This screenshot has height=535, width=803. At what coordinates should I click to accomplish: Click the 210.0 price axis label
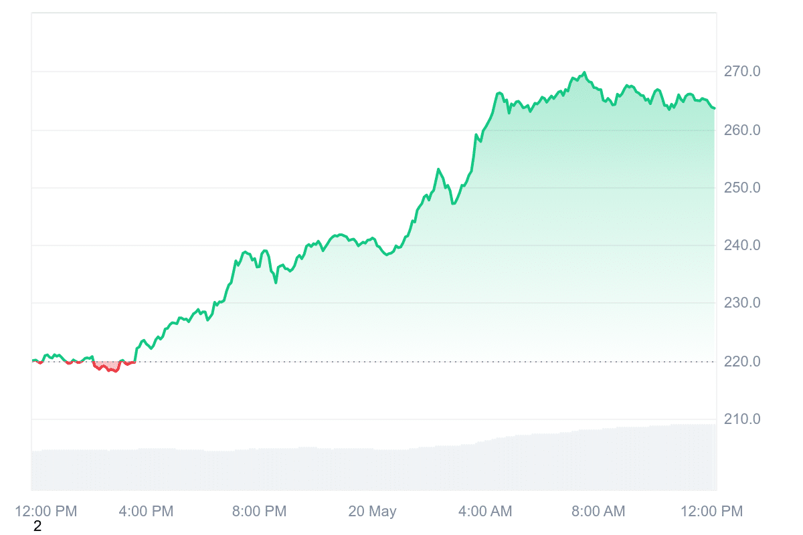pos(741,419)
